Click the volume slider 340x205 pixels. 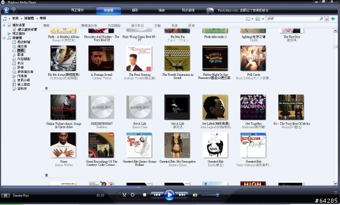pos(210,195)
